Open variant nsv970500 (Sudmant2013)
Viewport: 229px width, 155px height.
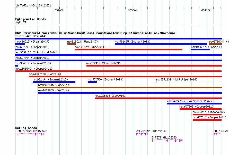coord(92,82)
